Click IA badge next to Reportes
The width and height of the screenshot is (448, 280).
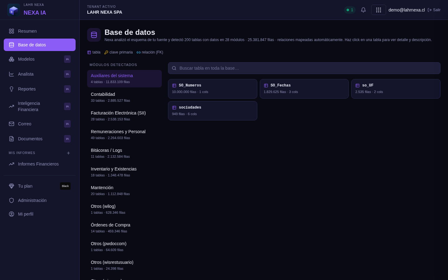point(67,89)
